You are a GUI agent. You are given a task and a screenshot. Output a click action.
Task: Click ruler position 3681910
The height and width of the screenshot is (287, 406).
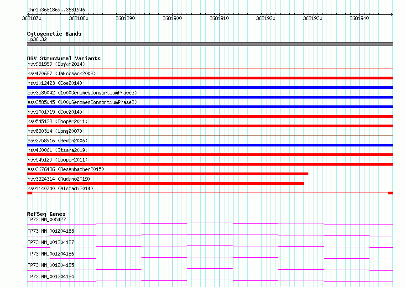pos(219,18)
